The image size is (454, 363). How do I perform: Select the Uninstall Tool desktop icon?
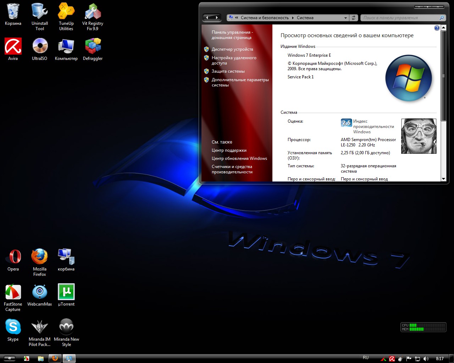tap(40, 17)
